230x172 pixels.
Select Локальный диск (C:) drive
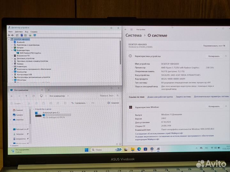pyautogui.click(x=53, y=115)
